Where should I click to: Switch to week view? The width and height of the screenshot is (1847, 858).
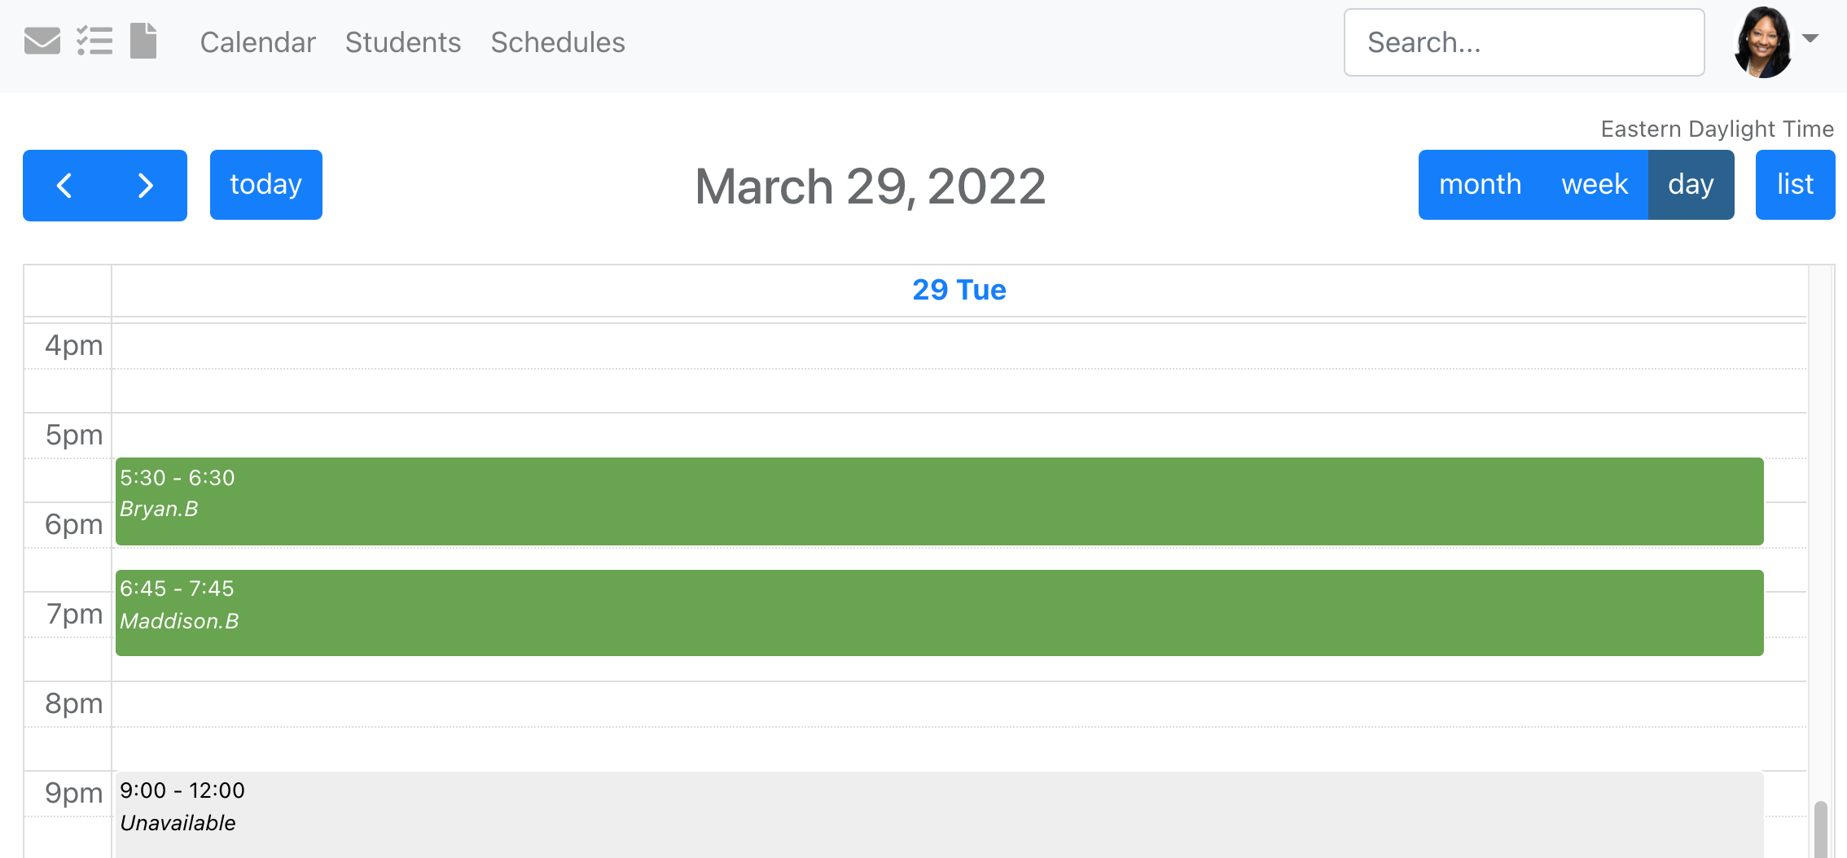tap(1595, 185)
